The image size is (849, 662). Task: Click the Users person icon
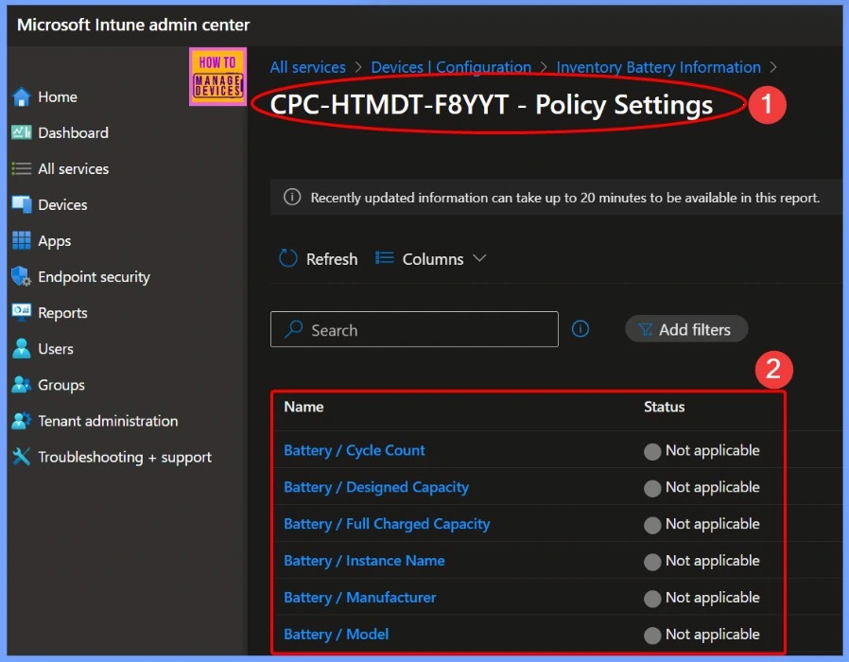[22, 349]
